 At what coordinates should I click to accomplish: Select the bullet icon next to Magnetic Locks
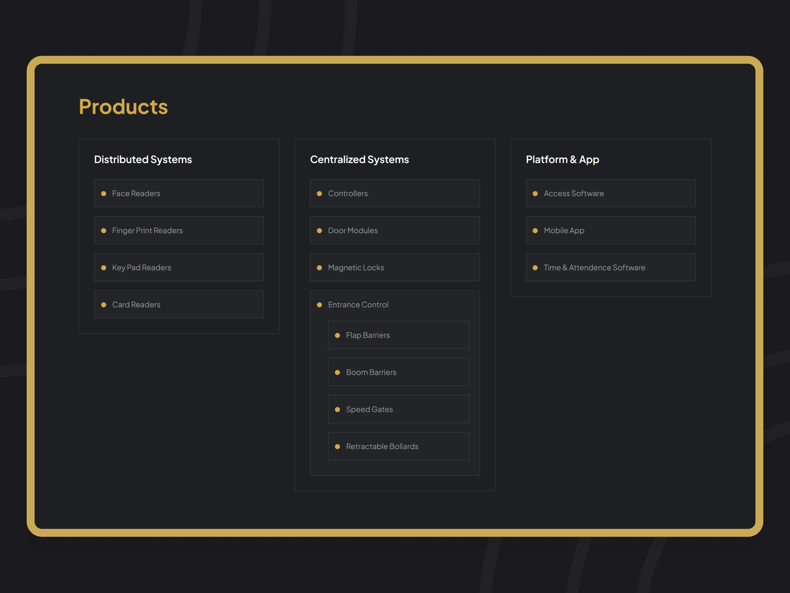[x=319, y=268]
